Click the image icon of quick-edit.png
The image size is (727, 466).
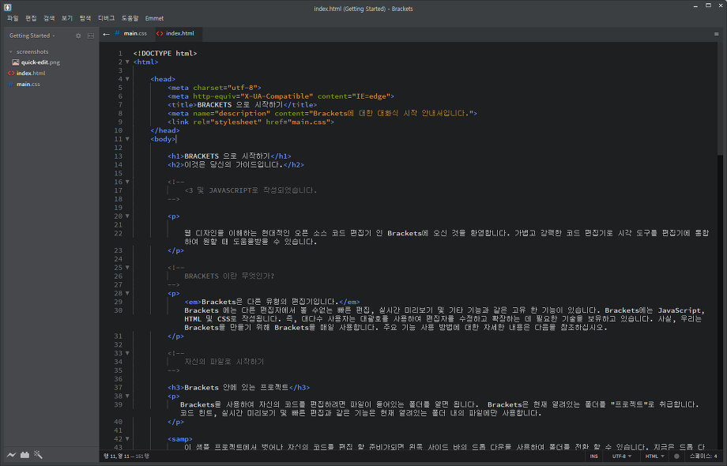pos(16,62)
